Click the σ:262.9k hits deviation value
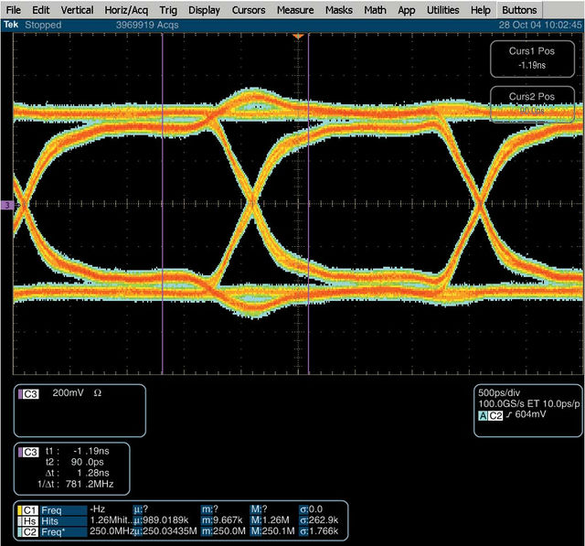Image resolution: width=585 pixels, height=546 pixels. (x=319, y=519)
